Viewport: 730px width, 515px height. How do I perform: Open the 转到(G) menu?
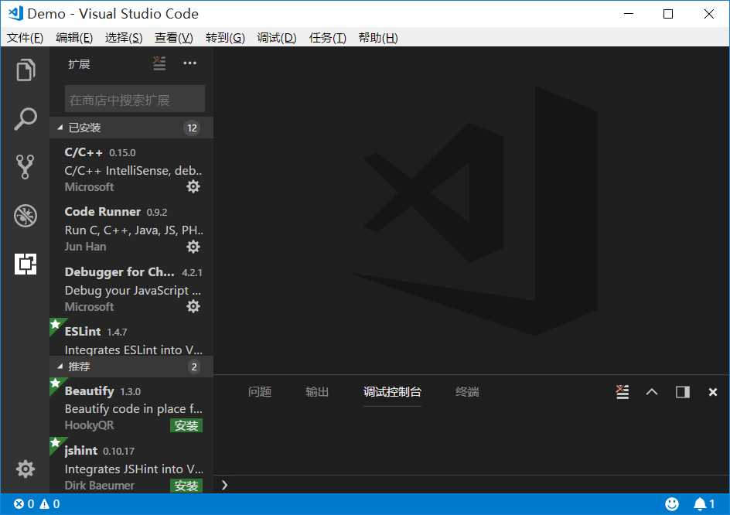(x=225, y=38)
